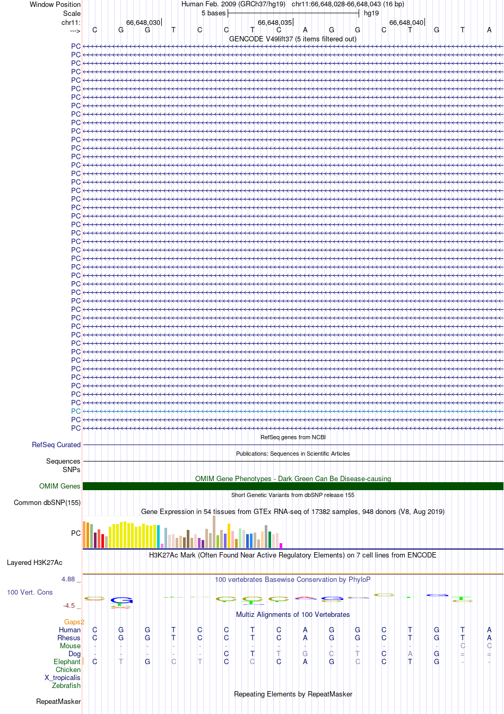The height and width of the screenshot is (714, 504).
Task: Click the ---> strand direction arrow label
Action: tap(75, 31)
